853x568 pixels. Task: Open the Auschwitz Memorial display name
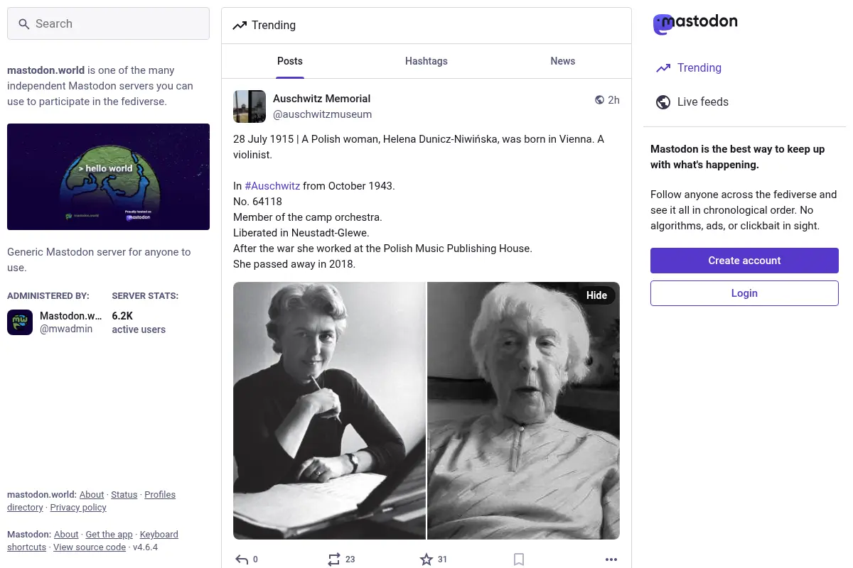(x=322, y=99)
